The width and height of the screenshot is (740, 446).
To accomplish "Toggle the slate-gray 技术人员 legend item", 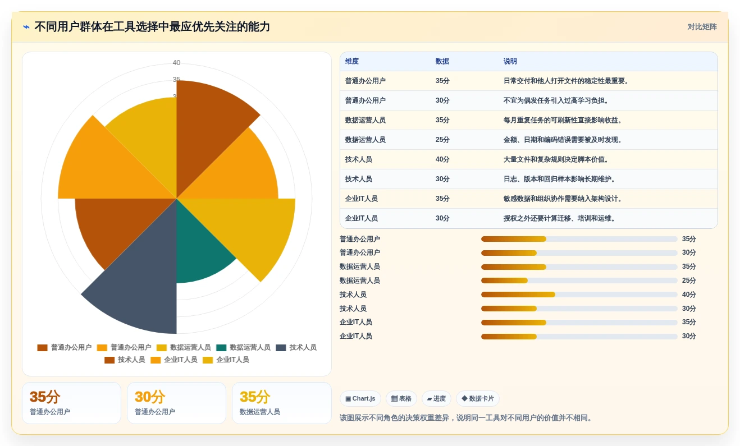I will pyautogui.click(x=296, y=348).
